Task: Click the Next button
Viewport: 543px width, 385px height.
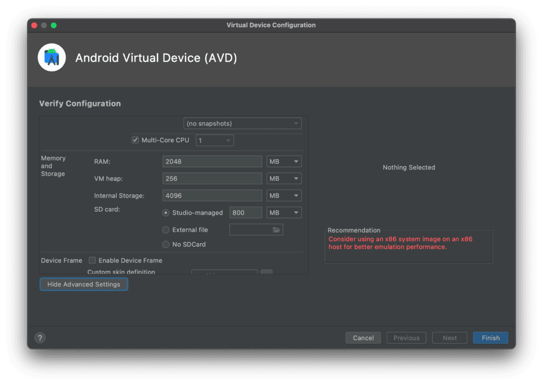Action: (x=450, y=338)
